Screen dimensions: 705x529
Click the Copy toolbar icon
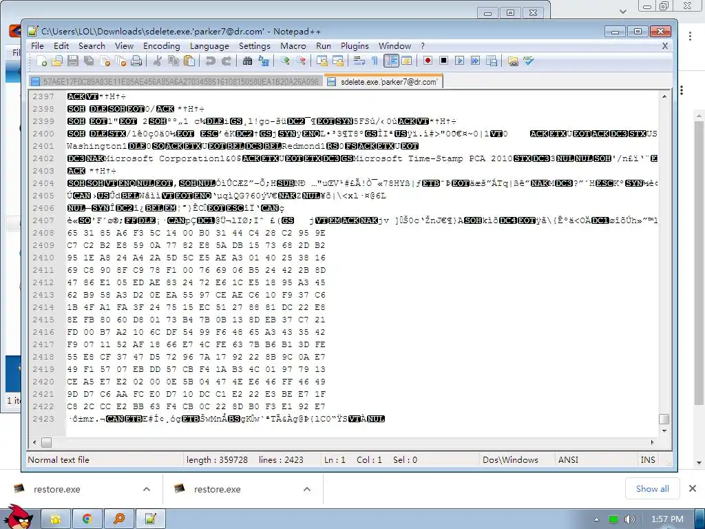pos(173,61)
